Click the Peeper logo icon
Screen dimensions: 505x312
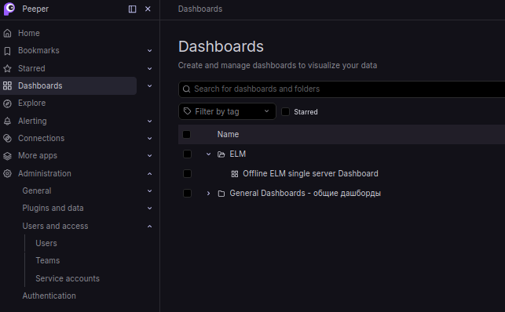click(9, 9)
